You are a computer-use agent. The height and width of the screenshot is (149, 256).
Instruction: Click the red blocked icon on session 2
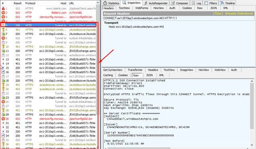pyautogui.click(x=3, y=12)
